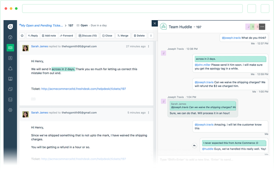Open options menu on 5 minutes ago reply
The height and width of the screenshot is (171, 274).
pos(149,112)
